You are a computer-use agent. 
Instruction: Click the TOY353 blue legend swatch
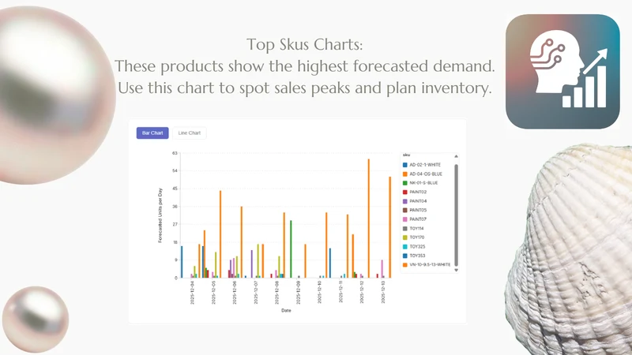405,256
